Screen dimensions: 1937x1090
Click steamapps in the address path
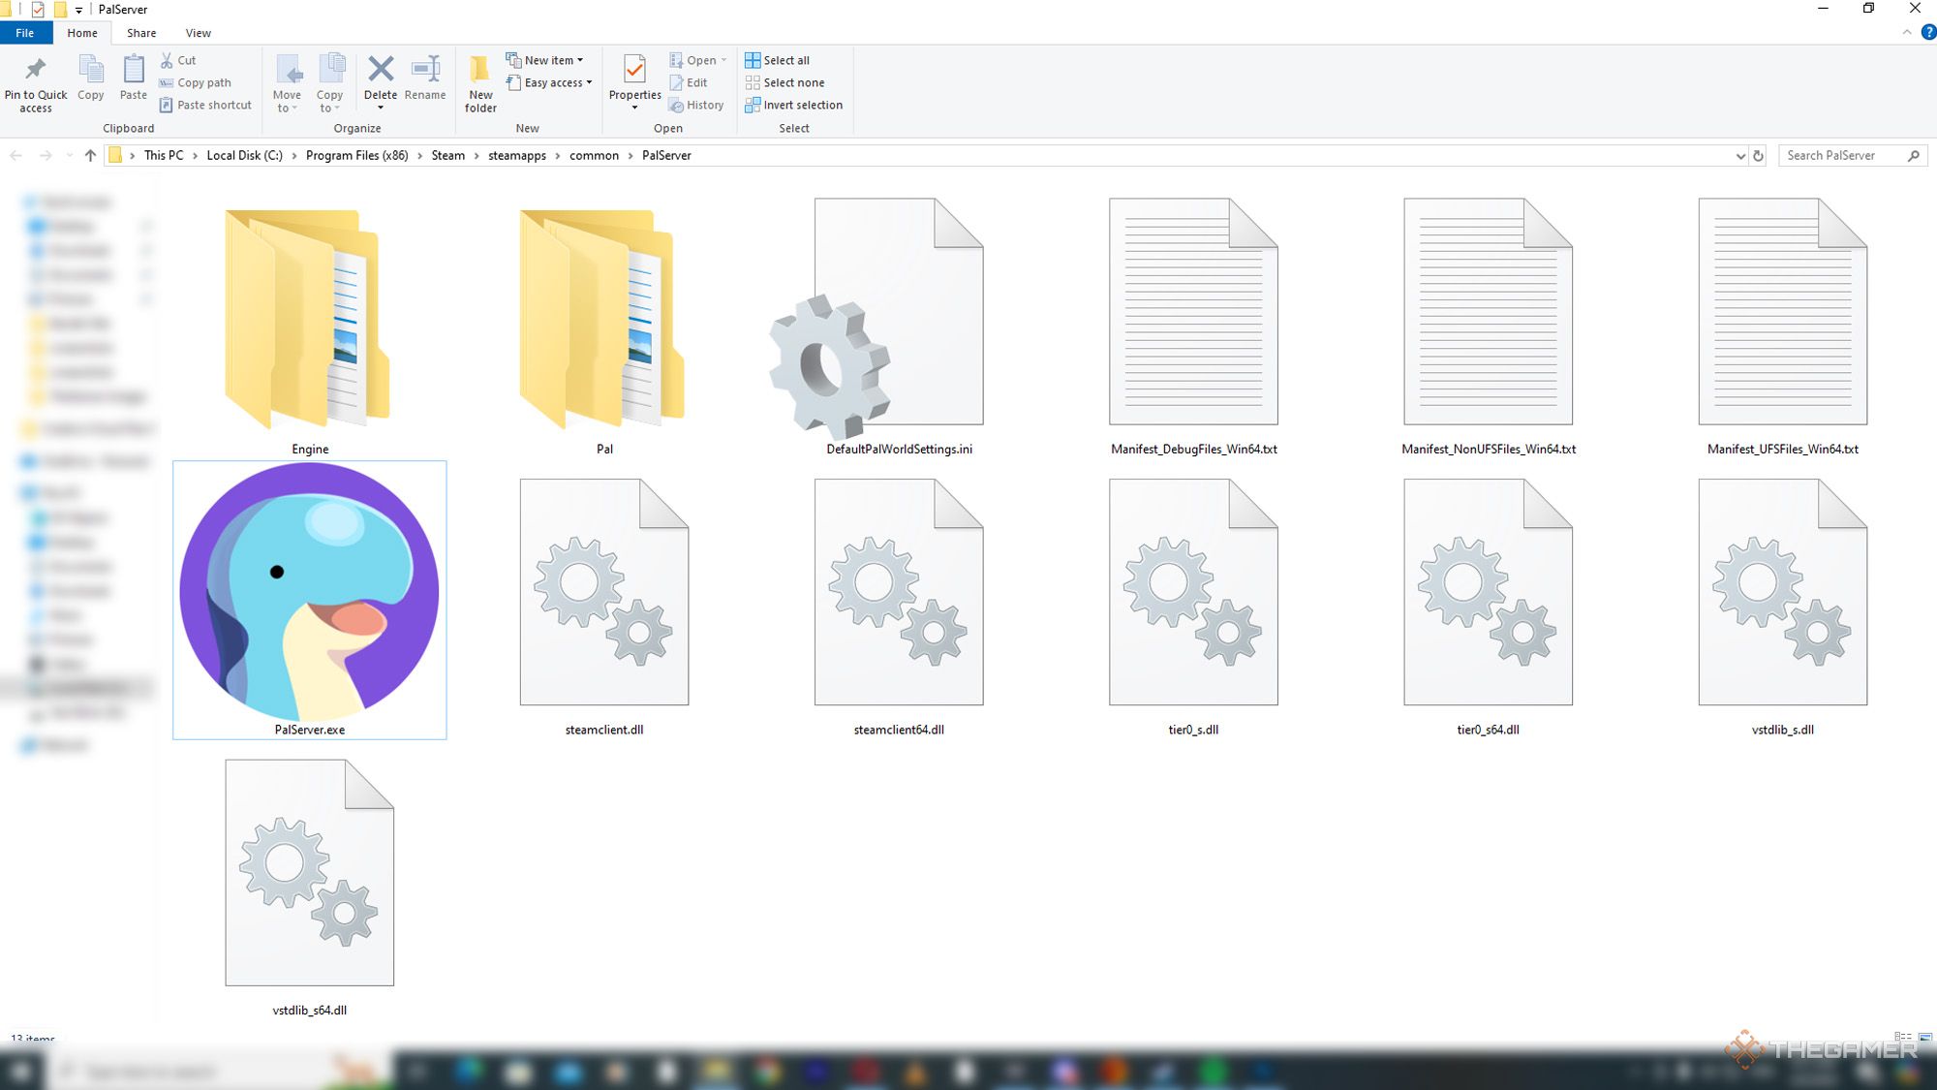tap(517, 155)
